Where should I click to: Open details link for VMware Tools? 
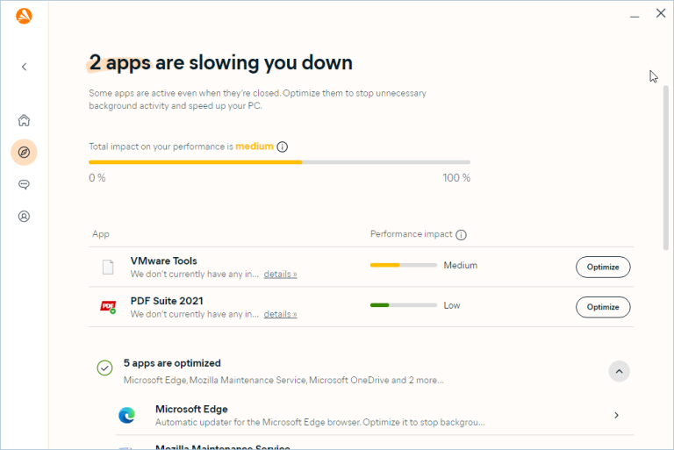coord(280,274)
